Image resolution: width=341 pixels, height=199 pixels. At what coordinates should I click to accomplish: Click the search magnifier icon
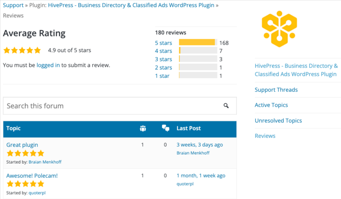226,106
